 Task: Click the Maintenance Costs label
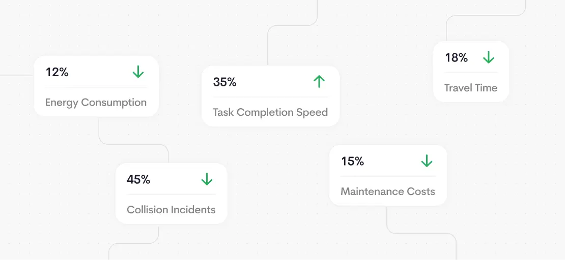388,191
